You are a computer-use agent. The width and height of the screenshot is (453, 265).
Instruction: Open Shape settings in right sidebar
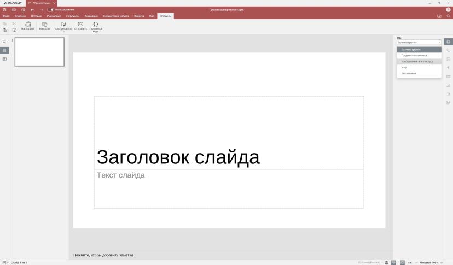tap(449, 50)
